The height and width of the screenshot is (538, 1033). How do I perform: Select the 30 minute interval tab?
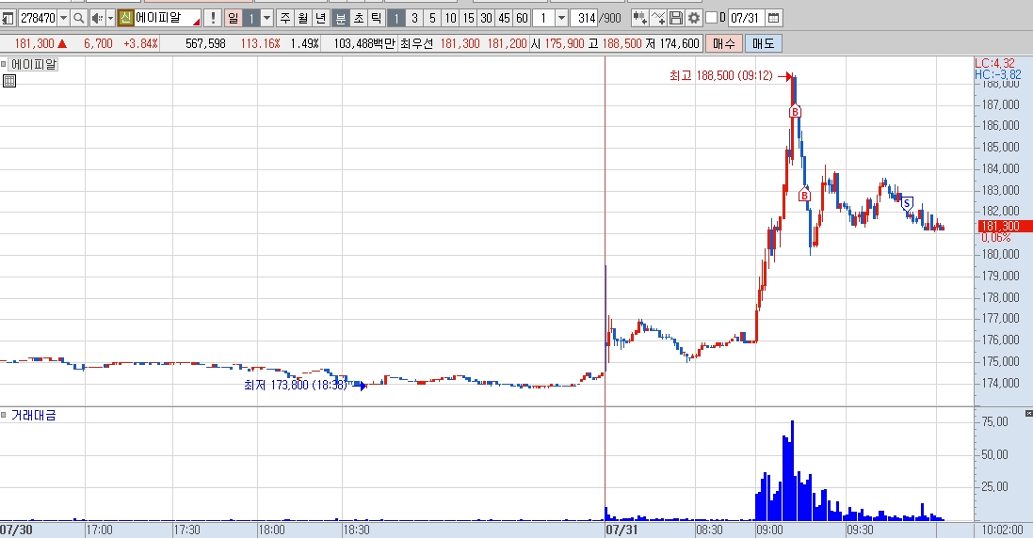pyautogui.click(x=486, y=19)
